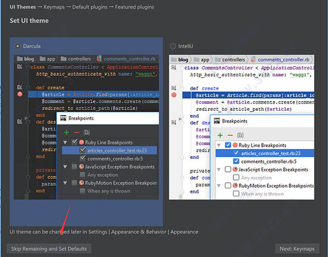Image resolution: width=328 pixels, height=257 pixels.
Task: Click the Breakpoints dialog icon in IntelliJ preview
Action: (x=216, y=121)
